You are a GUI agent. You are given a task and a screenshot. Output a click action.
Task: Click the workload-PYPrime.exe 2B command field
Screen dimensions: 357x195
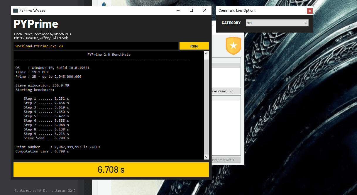pos(96,46)
